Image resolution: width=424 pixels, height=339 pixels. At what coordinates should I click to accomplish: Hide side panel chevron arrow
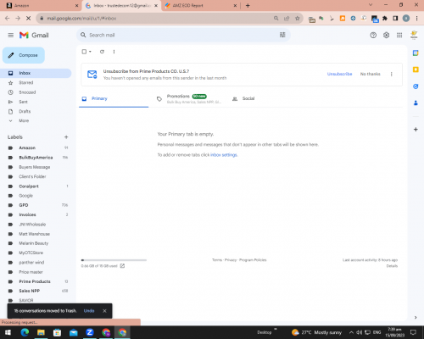[x=416, y=317]
